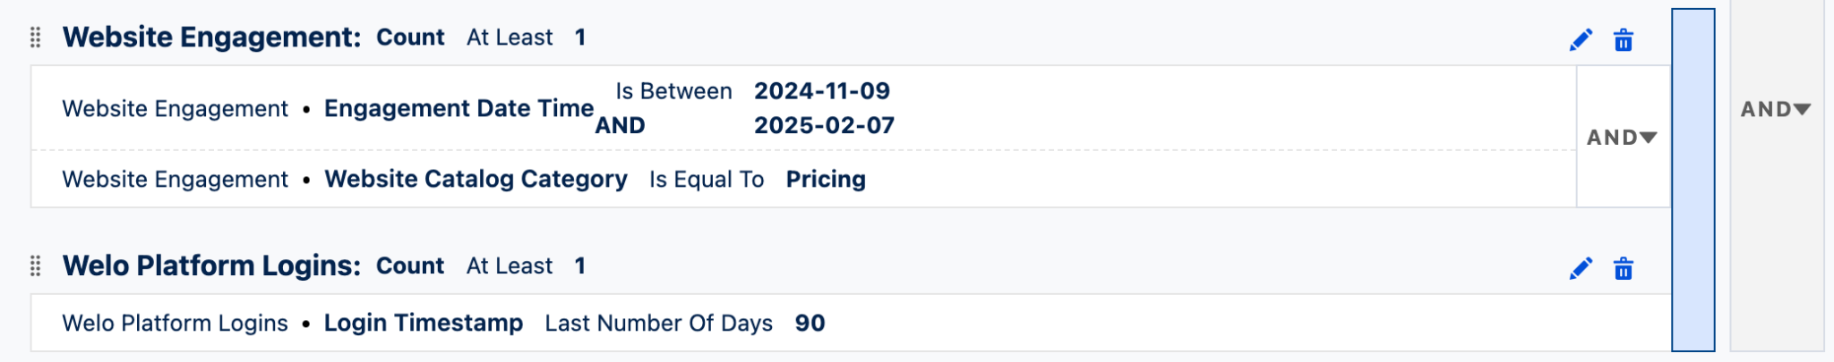This screenshot has width=1834, height=362.
Task: Select the Login Timestamp attribute
Action: coord(424,324)
